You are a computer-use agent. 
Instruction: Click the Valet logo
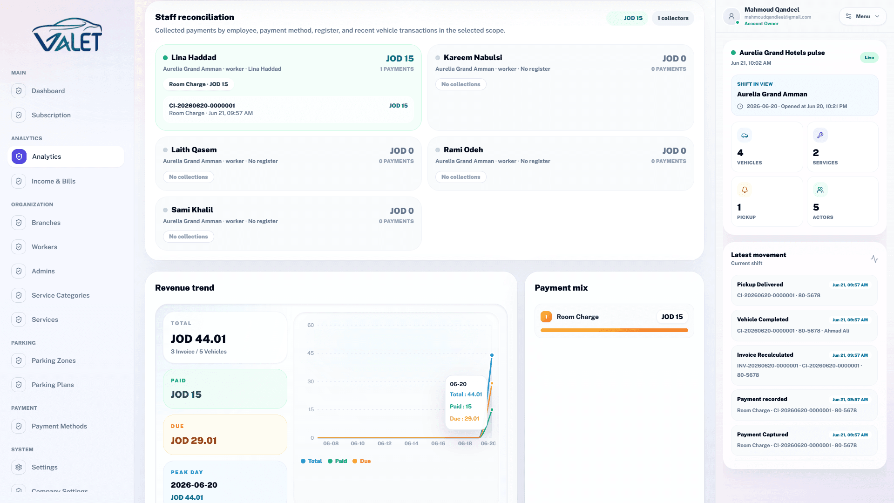pyautogui.click(x=67, y=35)
